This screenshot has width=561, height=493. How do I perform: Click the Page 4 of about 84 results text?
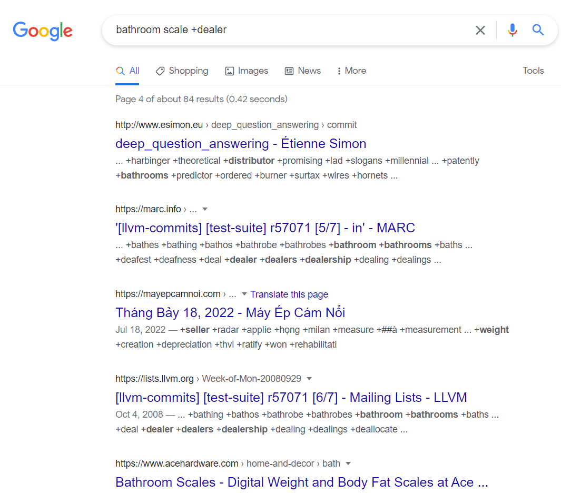pyautogui.click(x=201, y=99)
